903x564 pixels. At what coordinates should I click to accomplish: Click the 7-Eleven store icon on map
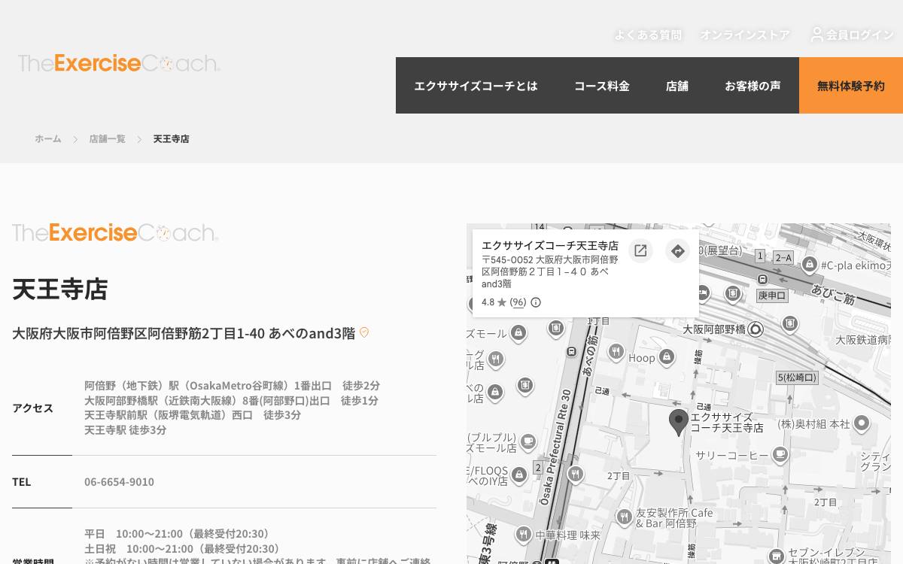[x=777, y=558]
